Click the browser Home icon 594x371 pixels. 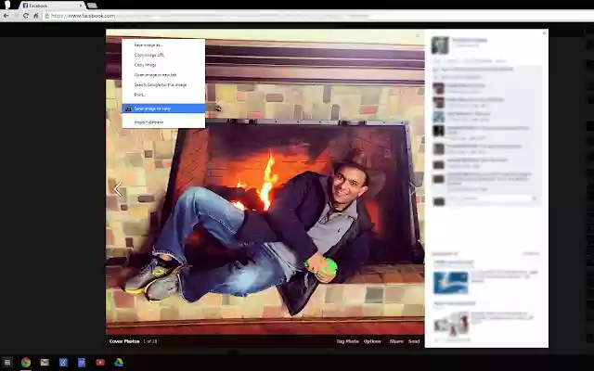36,16
